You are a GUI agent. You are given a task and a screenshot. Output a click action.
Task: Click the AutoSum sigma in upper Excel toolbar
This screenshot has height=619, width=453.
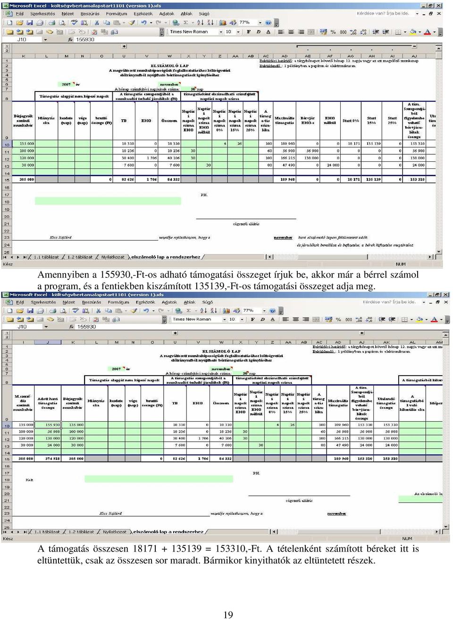point(185,22)
